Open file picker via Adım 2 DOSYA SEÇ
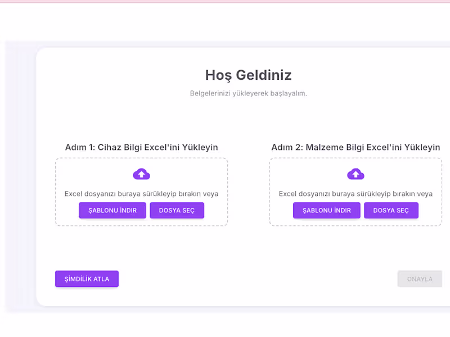The width and height of the screenshot is (450, 337). pos(391,210)
